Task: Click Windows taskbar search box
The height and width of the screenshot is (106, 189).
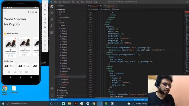Action: coord(27,103)
